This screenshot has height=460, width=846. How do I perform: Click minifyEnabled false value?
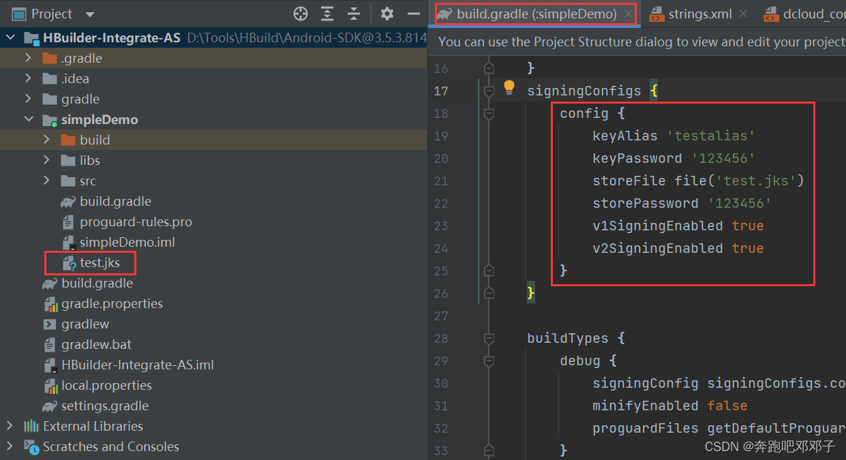[727, 405]
